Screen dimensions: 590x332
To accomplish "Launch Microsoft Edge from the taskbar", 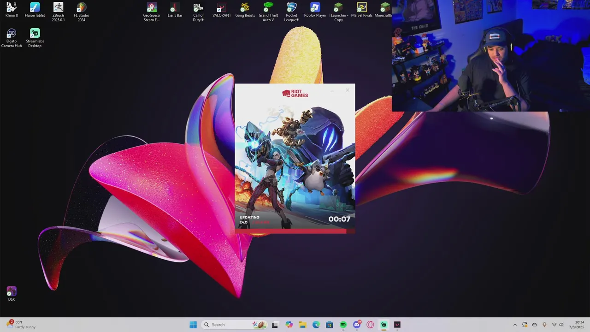I will (316, 325).
